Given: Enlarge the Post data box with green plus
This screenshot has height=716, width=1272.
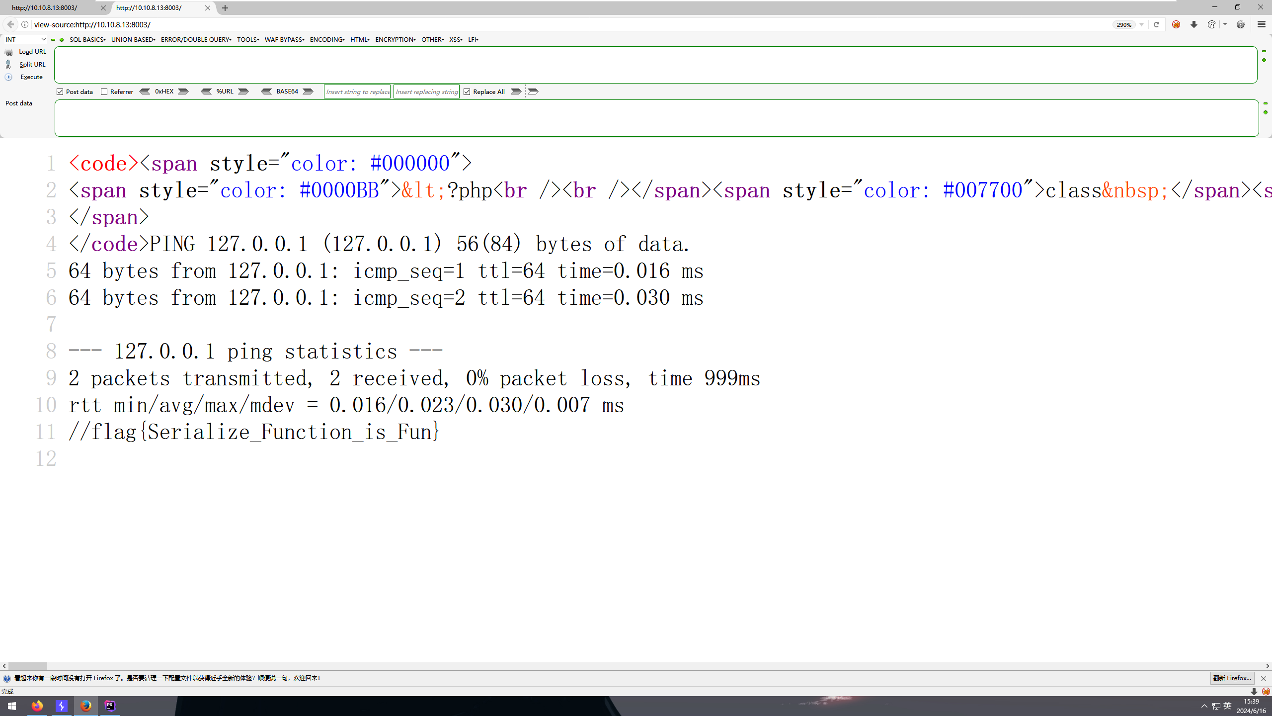Looking at the screenshot, I should click(x=1265, y=112).
